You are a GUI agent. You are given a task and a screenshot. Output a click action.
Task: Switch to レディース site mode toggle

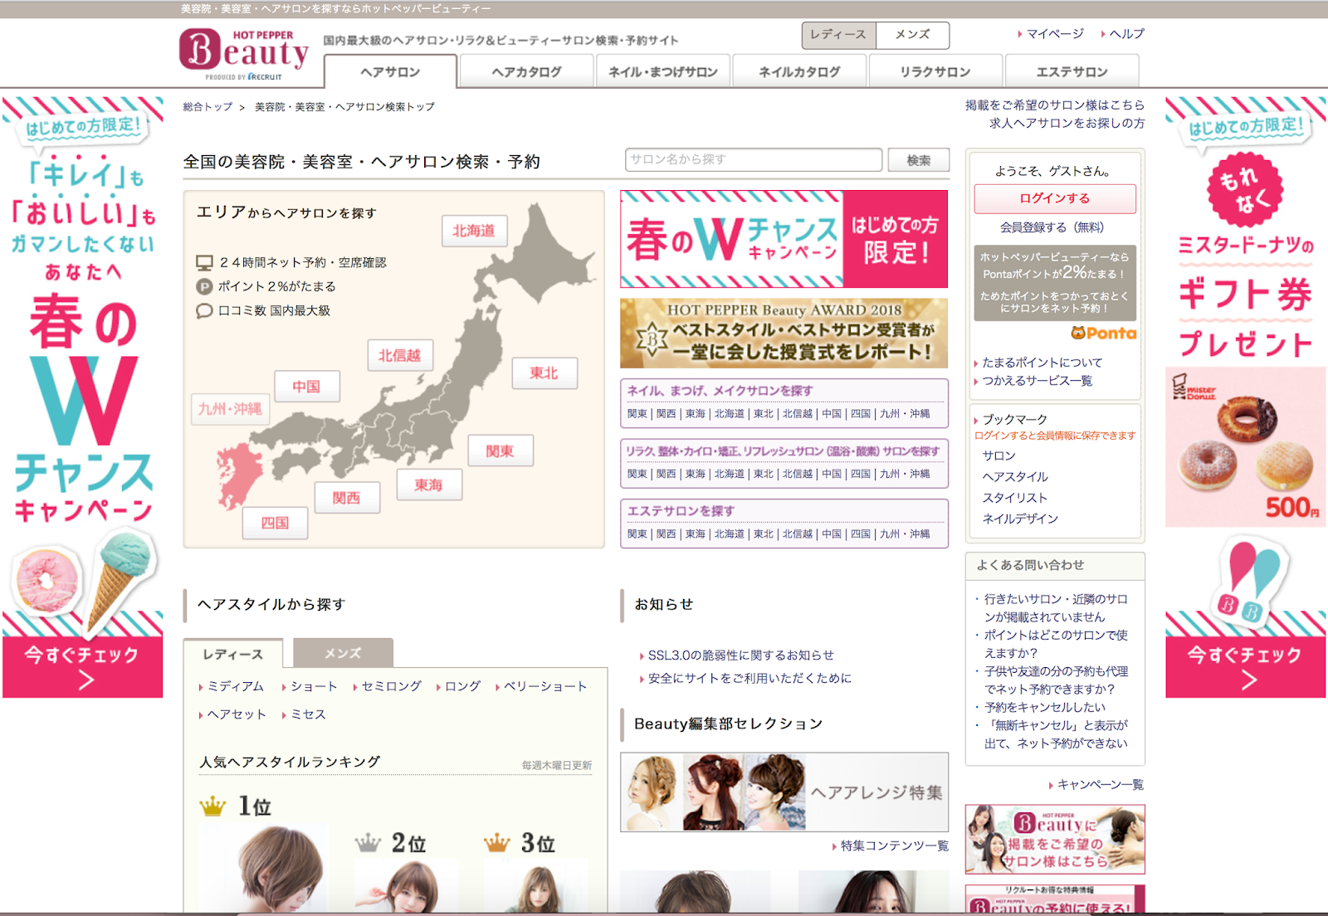838,35
